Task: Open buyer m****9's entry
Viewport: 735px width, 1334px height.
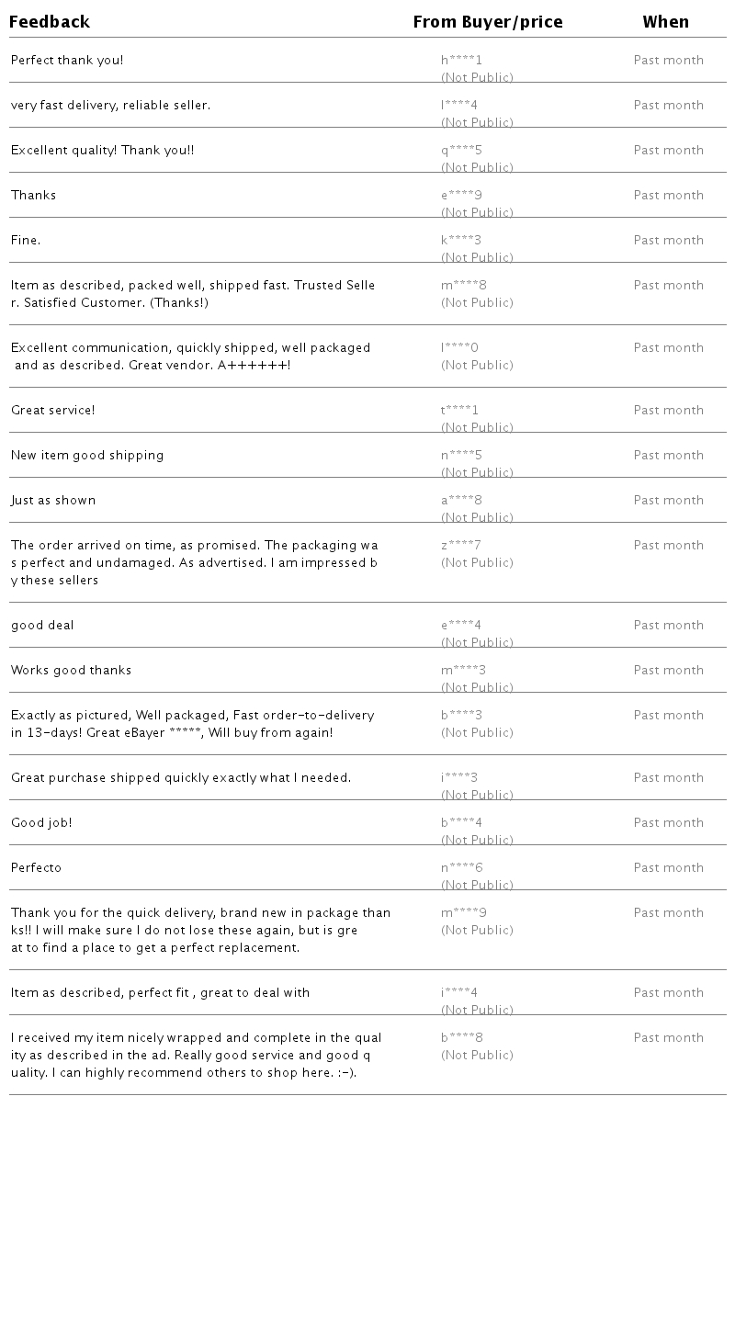Action: [x=464, y=913]
